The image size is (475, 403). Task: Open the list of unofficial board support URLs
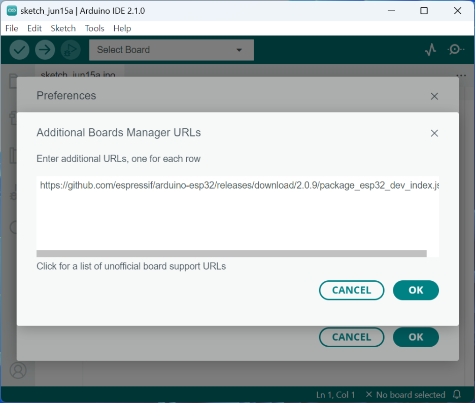(x=131, y=266)
